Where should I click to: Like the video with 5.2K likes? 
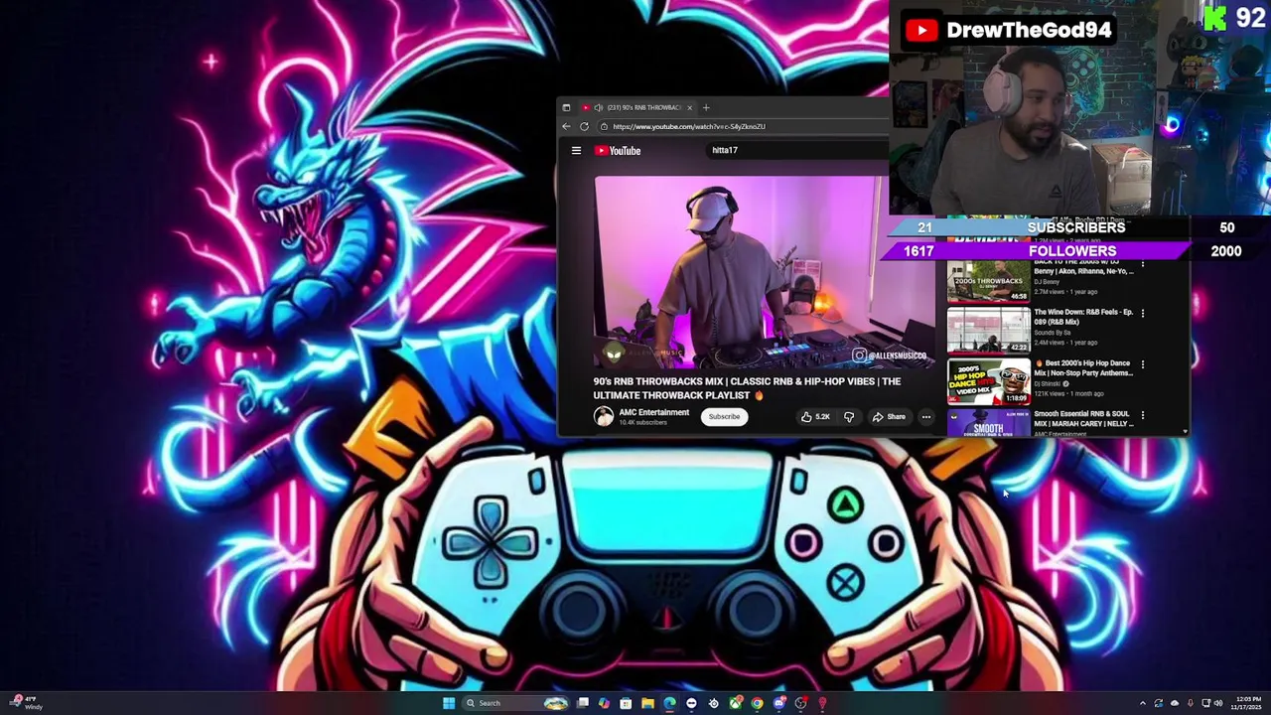point(814,417)
